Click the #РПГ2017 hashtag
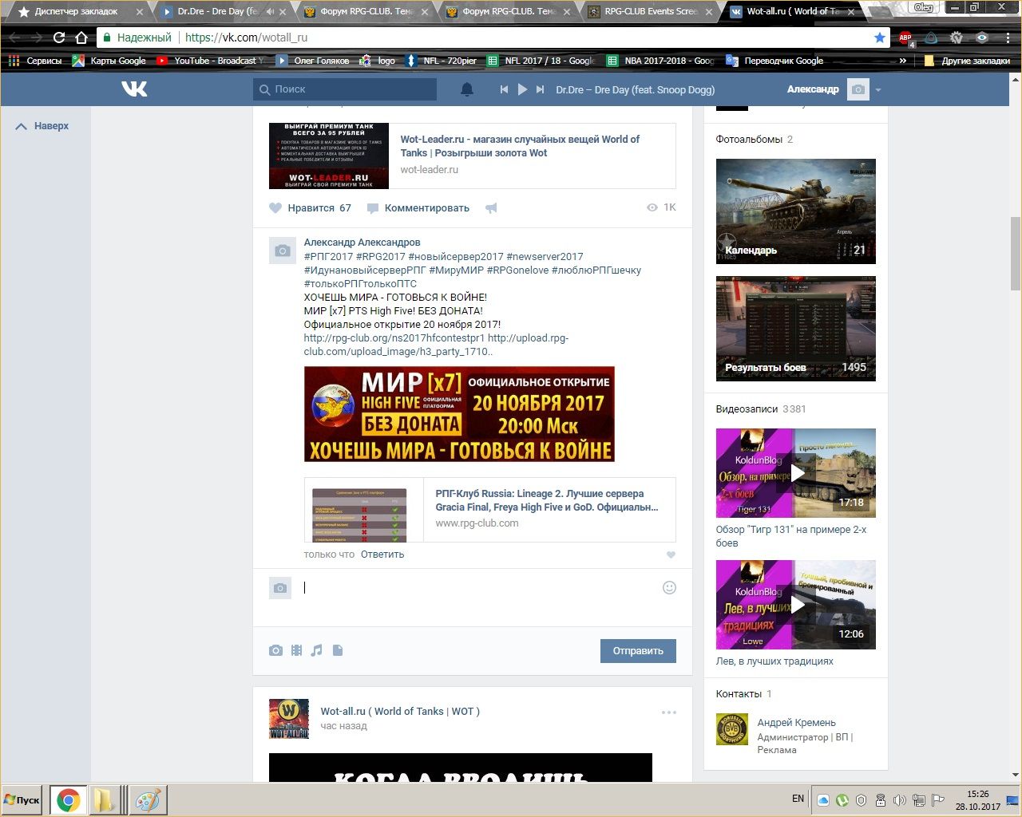 point(328,257)
